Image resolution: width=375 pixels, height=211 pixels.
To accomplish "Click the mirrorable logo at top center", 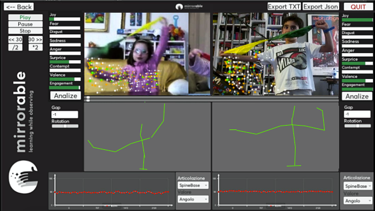I will [189, 7].
